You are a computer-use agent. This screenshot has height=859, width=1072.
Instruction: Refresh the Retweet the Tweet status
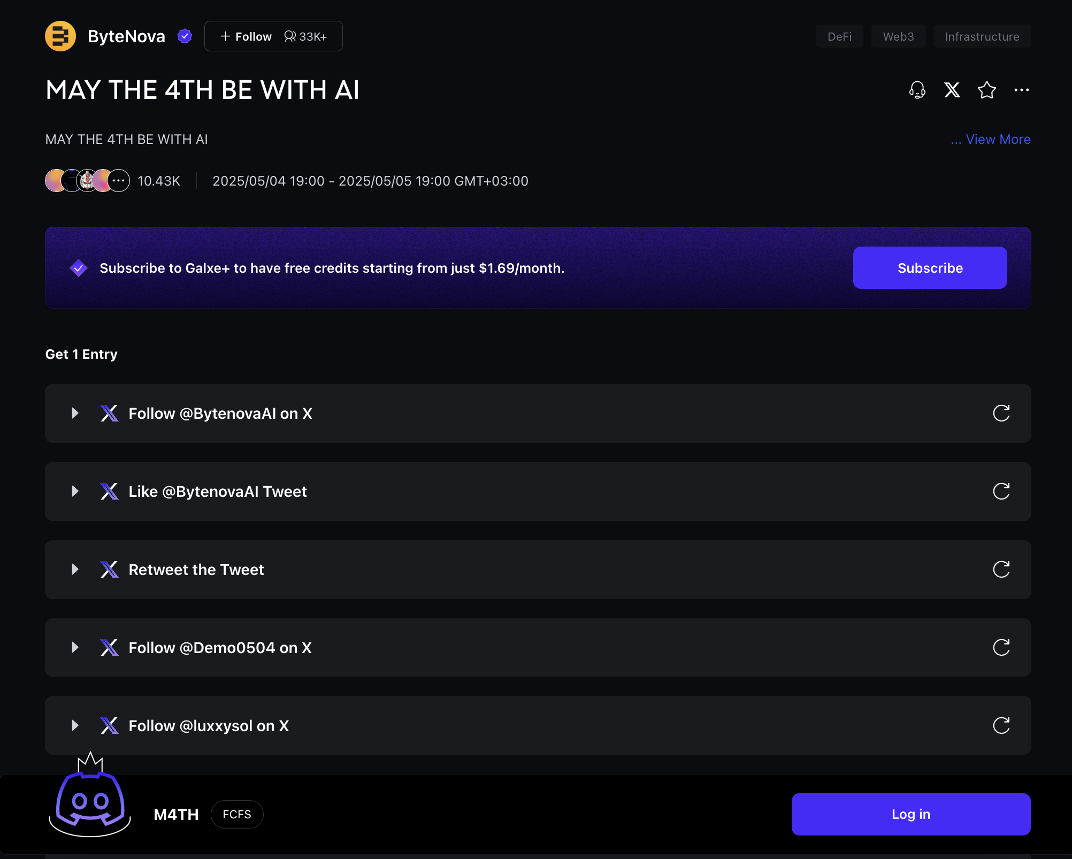coord(1001,570)
